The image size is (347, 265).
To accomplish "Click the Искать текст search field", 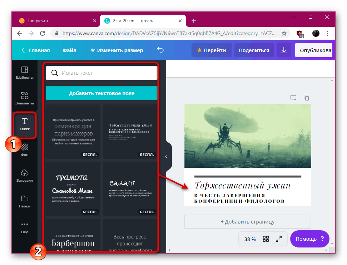I will (x=101, y=73).
